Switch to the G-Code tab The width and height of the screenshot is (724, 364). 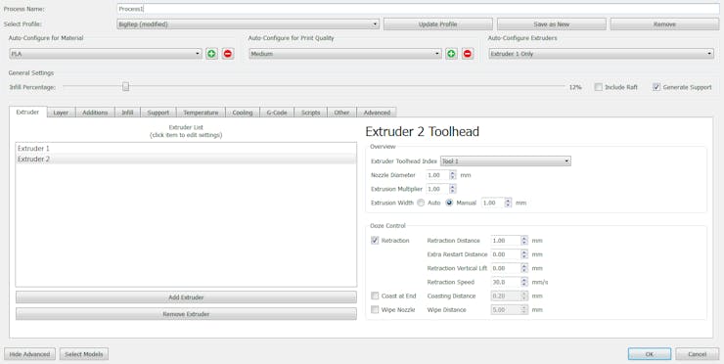(277, 113)
